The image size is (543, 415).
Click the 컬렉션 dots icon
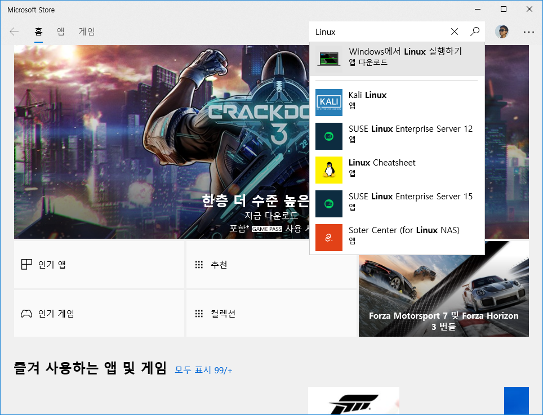pyautogui.click(x=199, y=314)
